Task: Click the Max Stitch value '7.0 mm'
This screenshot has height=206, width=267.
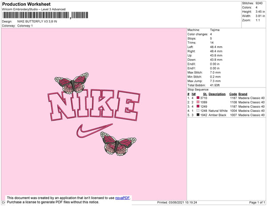Action: 215,72
